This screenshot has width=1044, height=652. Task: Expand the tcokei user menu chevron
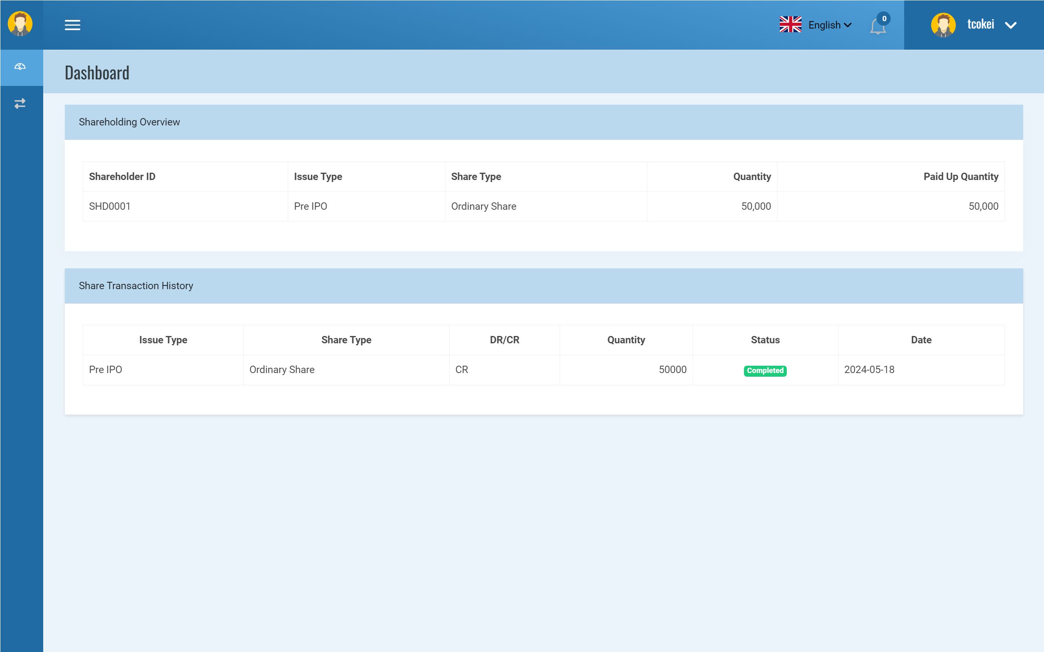click(x=1010, y=25)
